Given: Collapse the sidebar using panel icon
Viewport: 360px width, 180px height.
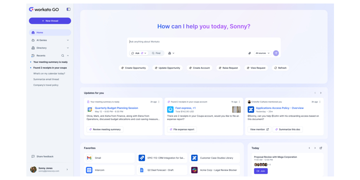Looking at the screenshot, I should (x=68, y=9).
